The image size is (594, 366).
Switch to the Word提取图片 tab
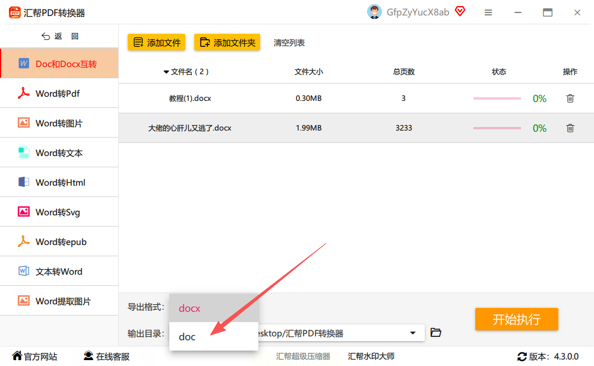click(x=59, y=301)
